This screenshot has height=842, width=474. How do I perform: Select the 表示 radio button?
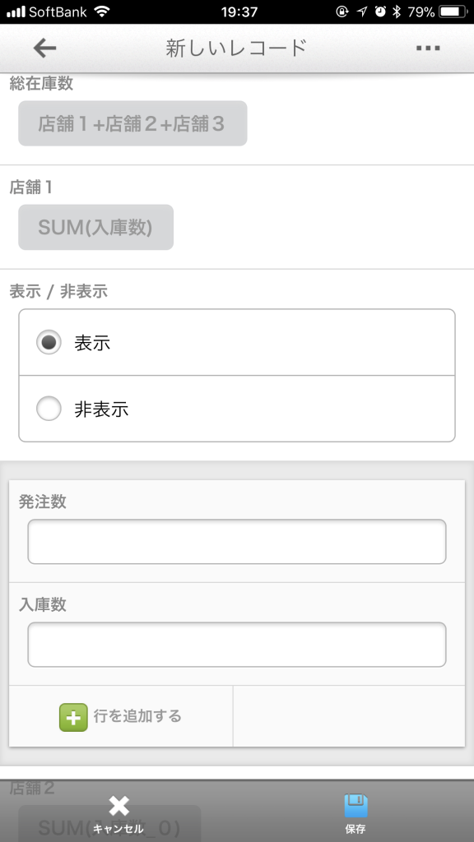click(49, 343)
